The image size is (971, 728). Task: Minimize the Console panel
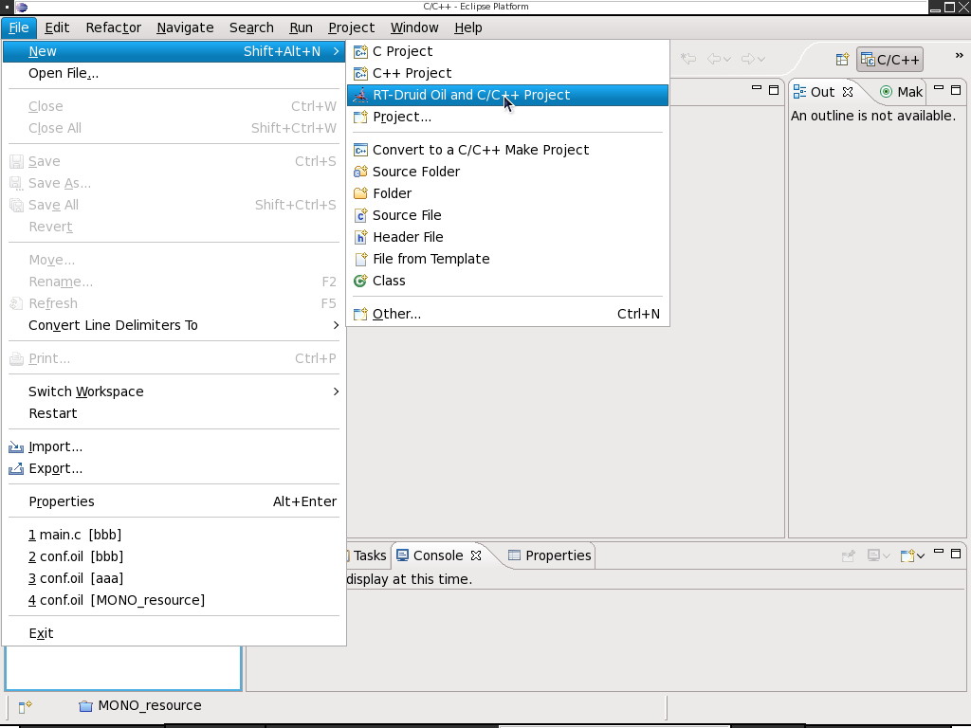(939, 551)
